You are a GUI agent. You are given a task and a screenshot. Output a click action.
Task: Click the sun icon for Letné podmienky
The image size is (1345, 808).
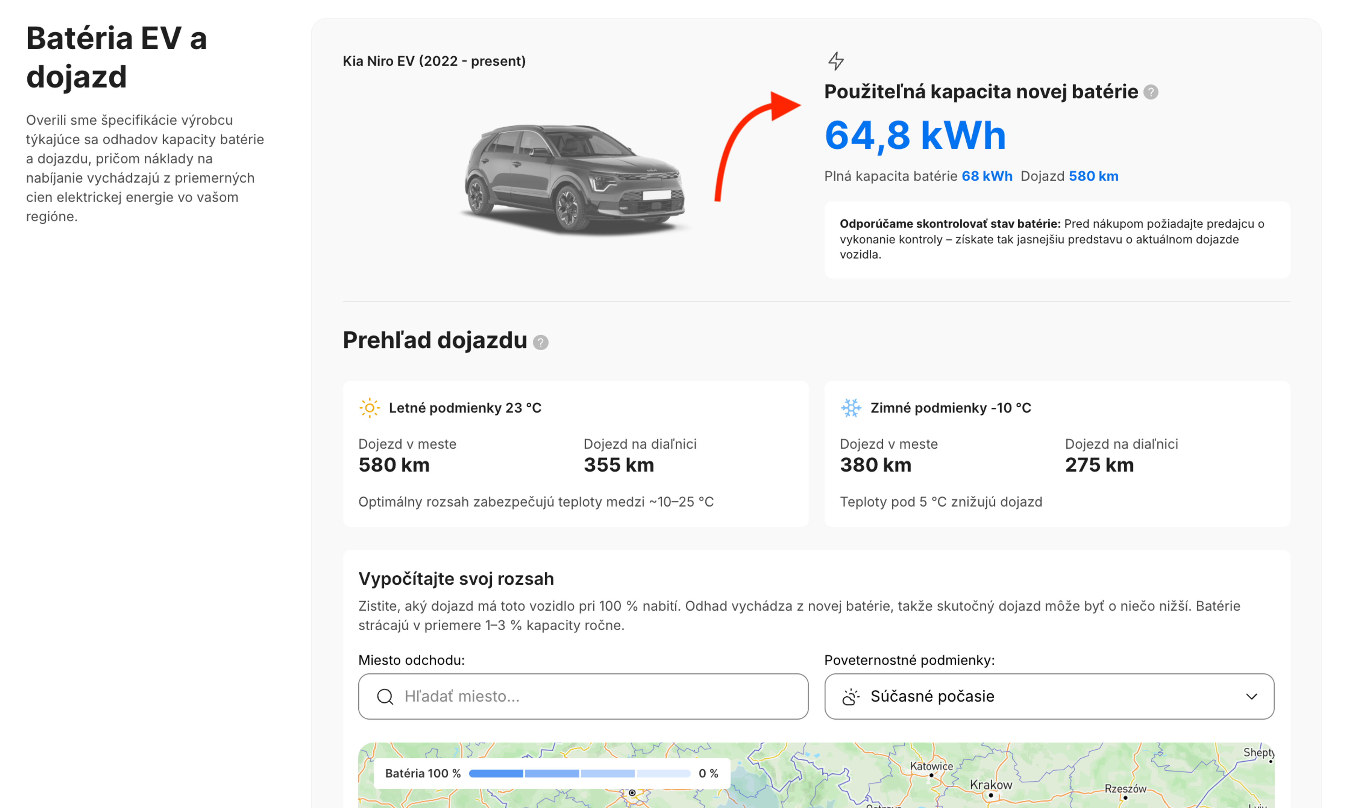coord(369,408)
